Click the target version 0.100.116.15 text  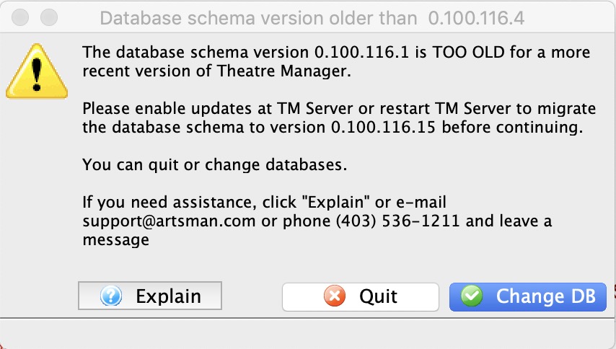383,127
